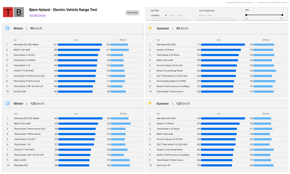Sort Winter 90 km/h table by km

tap(77, 40)
